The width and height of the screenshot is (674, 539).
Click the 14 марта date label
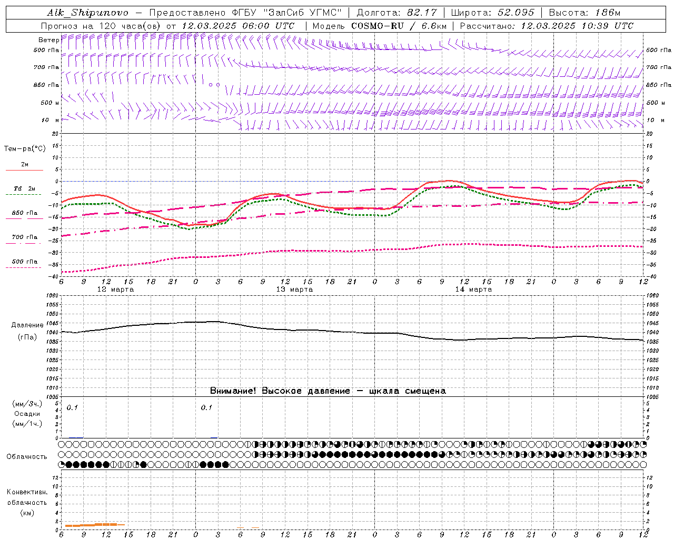pos(474,290)
